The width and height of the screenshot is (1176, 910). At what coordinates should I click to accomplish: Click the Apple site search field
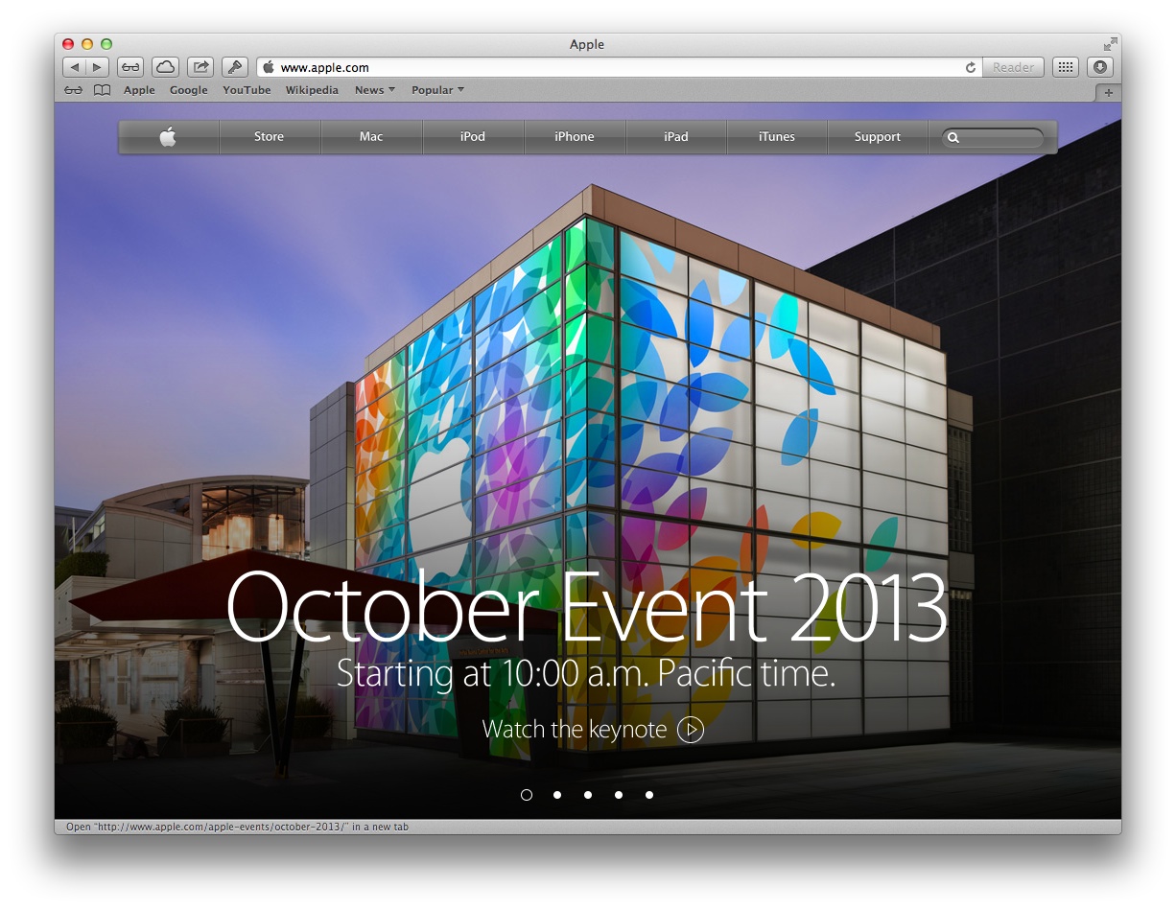[x=993, y=138]
